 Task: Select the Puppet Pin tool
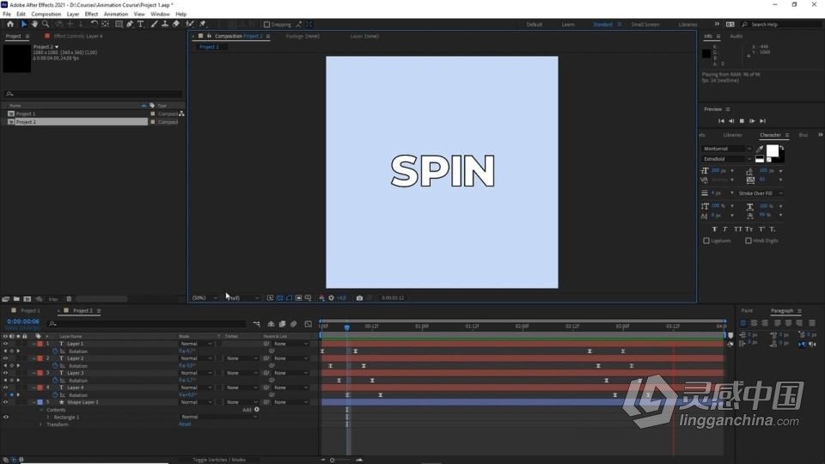pyautogui.click(x=203, y=24)
